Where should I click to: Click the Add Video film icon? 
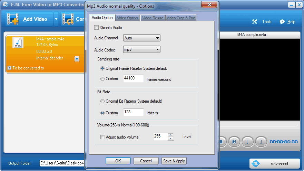pyautogui.click(x=13, y=19)
